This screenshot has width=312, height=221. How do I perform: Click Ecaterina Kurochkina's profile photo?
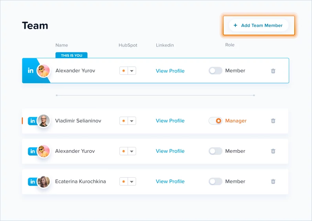coord(44,182)
